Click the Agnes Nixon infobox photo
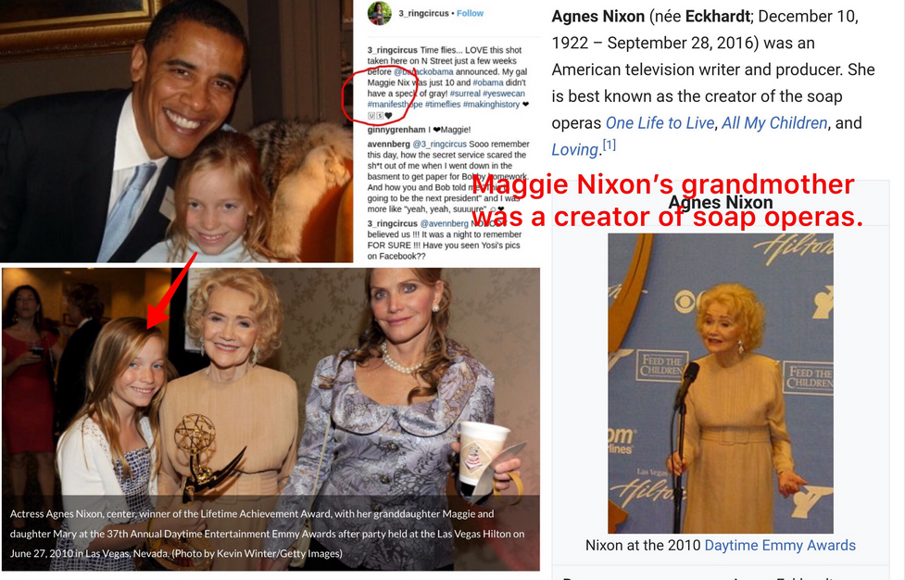 pyautogui.click(x=721, y=384)
